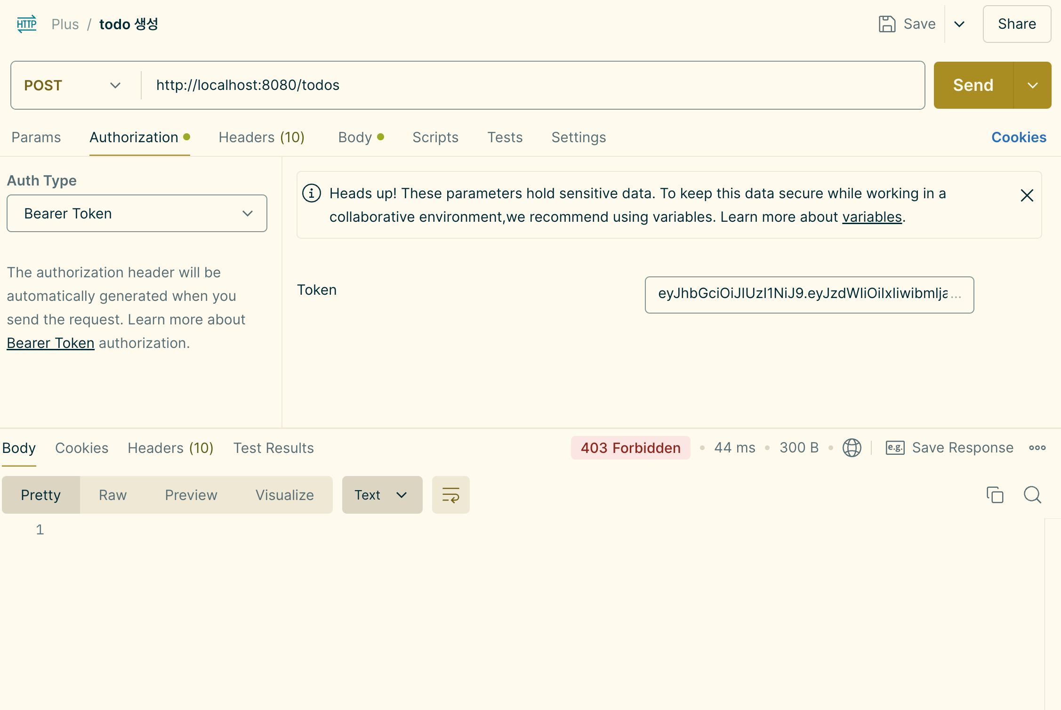Open the POST method dropdown
1061x710 pixels.
73,85
